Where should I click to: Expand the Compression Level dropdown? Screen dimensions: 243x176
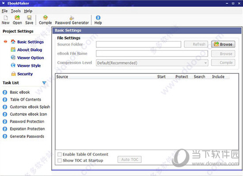[x=205, y=63]
